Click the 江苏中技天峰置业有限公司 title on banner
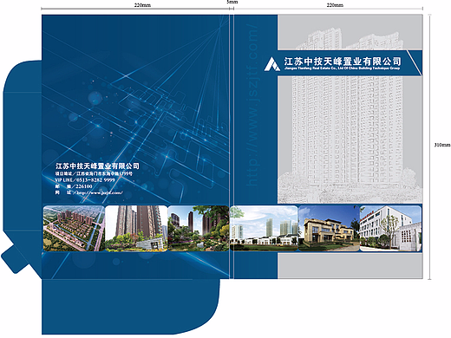This screenshot has height=338, width=451. [x=343, y=62]
